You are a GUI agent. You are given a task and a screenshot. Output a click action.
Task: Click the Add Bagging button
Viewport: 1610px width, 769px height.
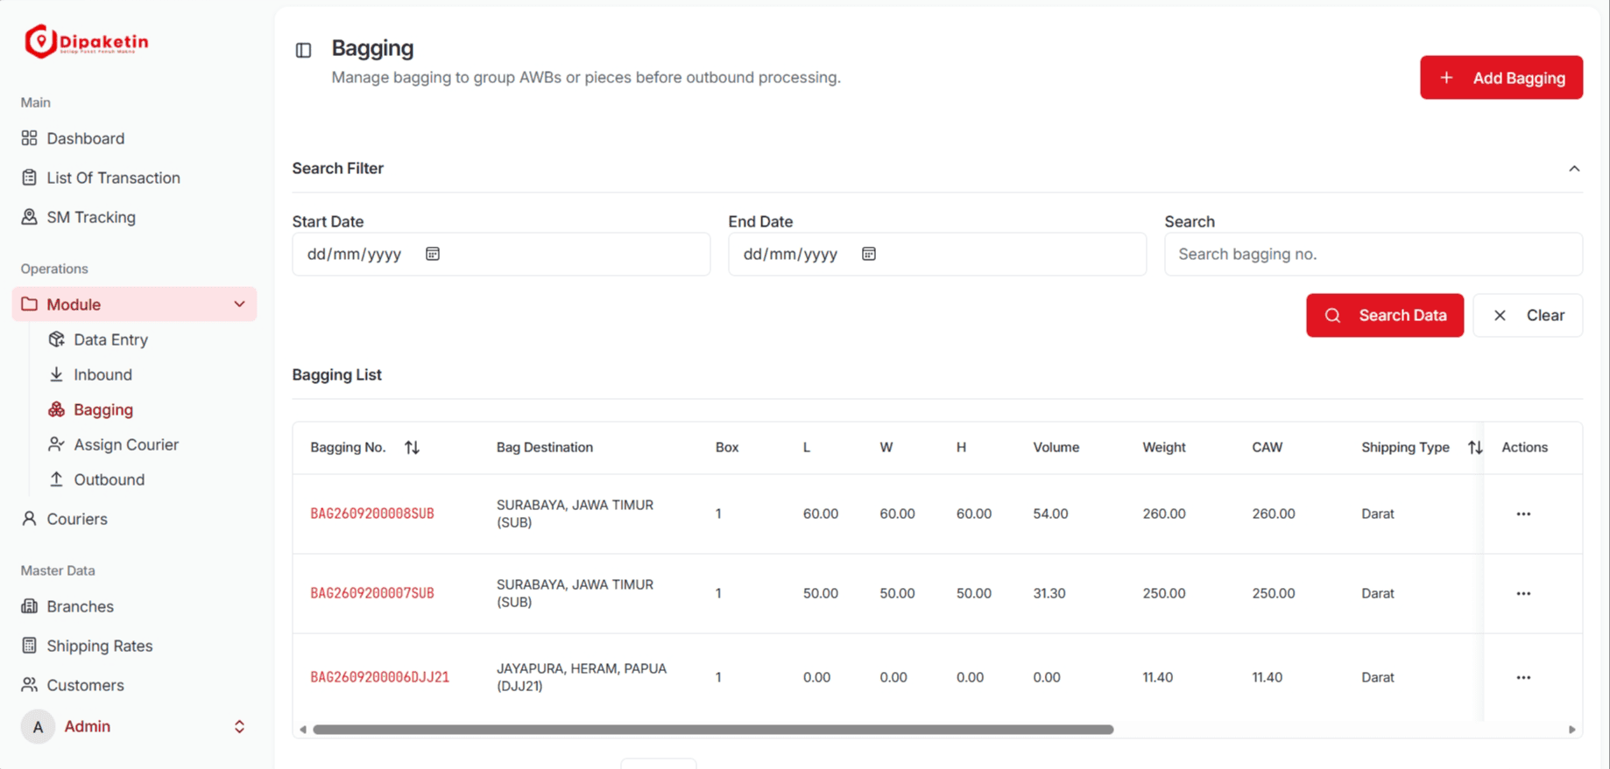point(1501,78)
